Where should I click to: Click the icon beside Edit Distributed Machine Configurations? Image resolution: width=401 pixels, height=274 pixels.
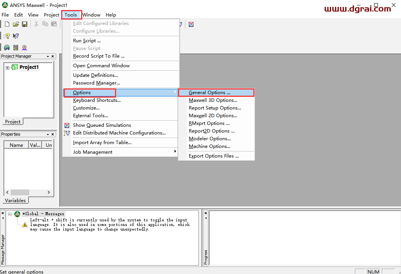tap(67, 133)
